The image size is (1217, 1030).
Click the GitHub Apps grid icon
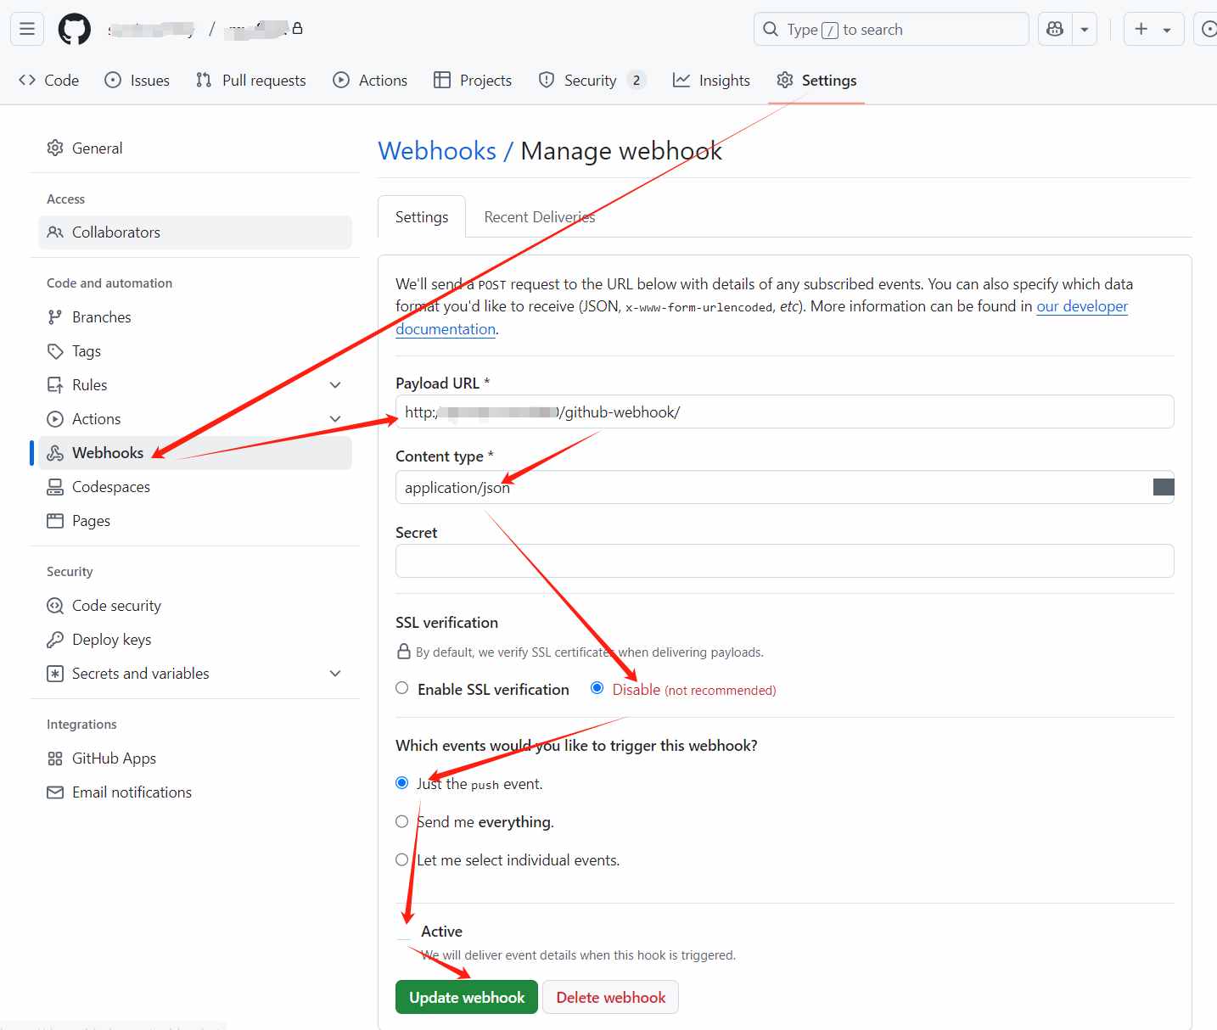click(x=55, y=759)
